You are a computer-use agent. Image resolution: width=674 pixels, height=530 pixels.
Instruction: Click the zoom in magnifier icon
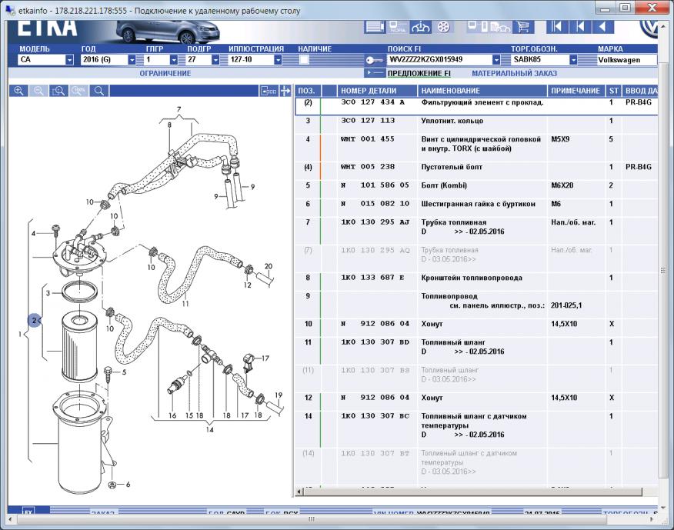tap(18, 91)
